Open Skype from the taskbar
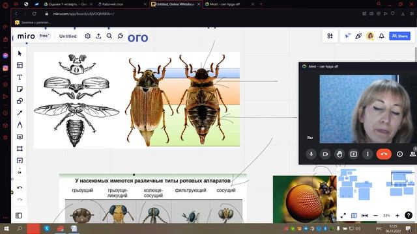This screenshot has width=417, height=234. (x=47, y=228)
